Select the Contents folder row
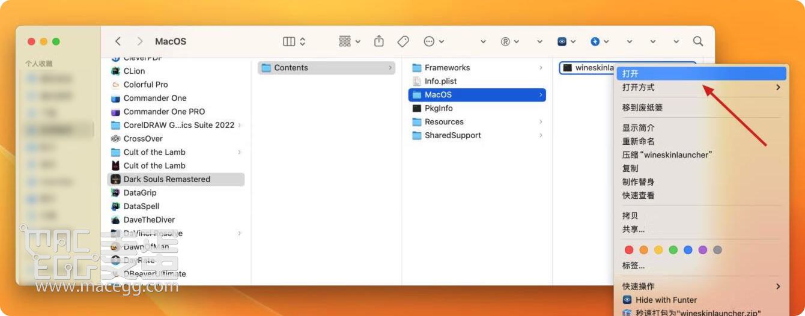Image resolution: width=805 pixels, height=316 pixels. click(327, 68)
